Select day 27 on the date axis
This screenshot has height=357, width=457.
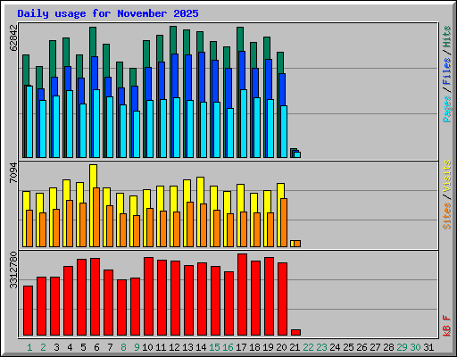click(x=375, y=347)
